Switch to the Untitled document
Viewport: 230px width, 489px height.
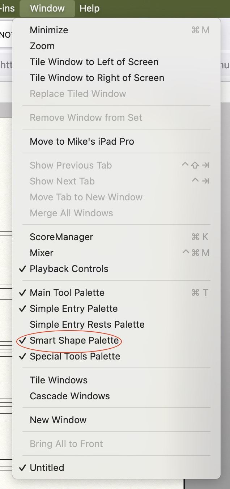point(47,468)
